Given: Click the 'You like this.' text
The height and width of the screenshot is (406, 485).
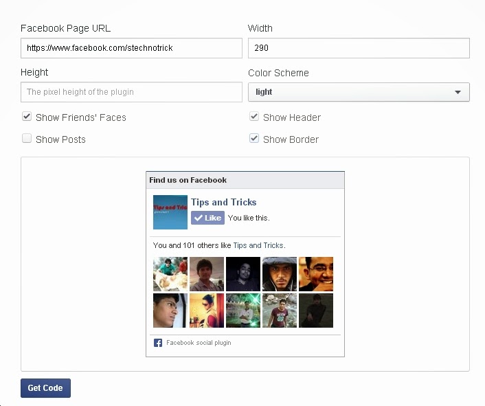Looking at the screenshot, I should (249, 218).
